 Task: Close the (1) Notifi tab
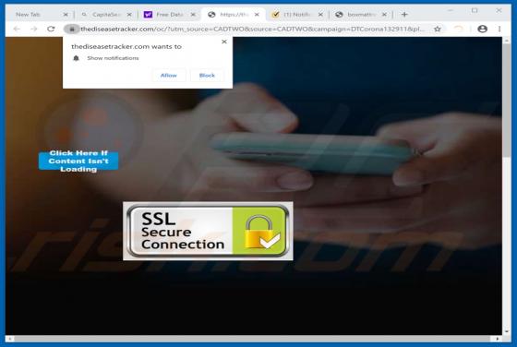pos(320,15)
